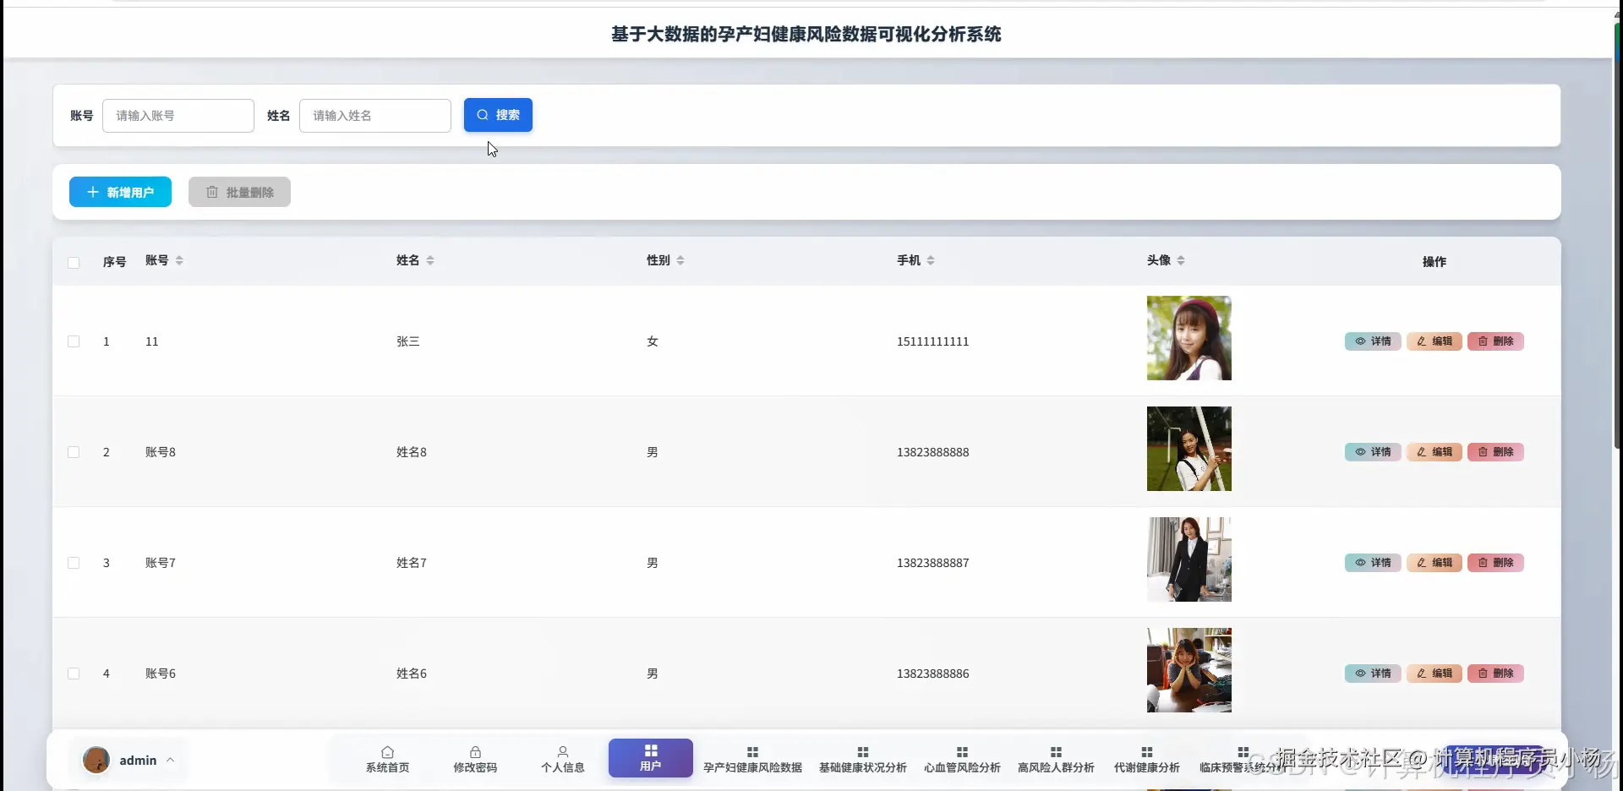Check the checkbox for row 账号6
Screen dimensions: 1623x791
pos(74,674)
